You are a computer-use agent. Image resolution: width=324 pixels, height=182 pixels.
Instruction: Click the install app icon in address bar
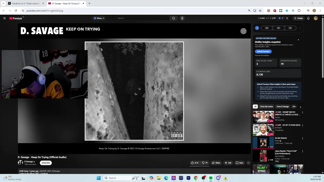255,11
